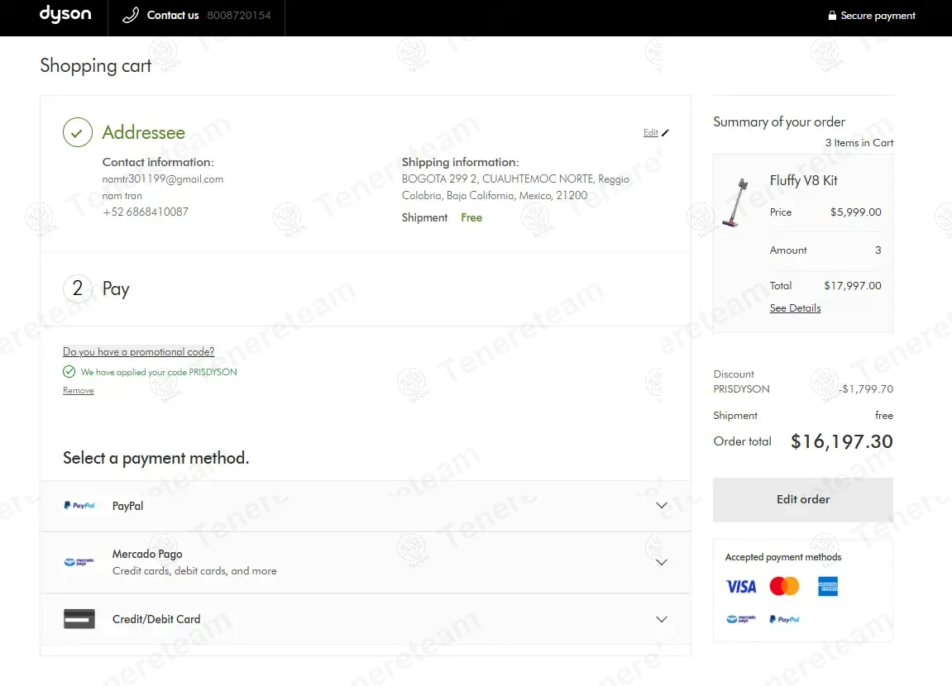952x686 pixels.
Task: Click the PayPal logo in payment list
Action: tap(79, 506)
